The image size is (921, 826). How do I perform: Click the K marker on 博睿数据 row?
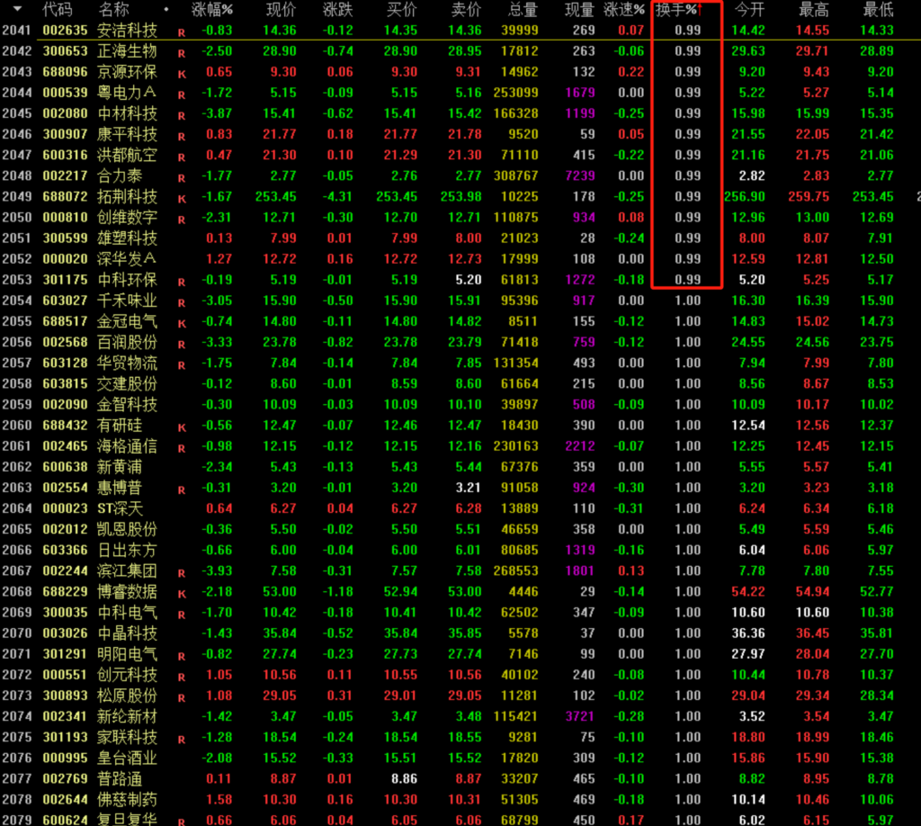182,594
